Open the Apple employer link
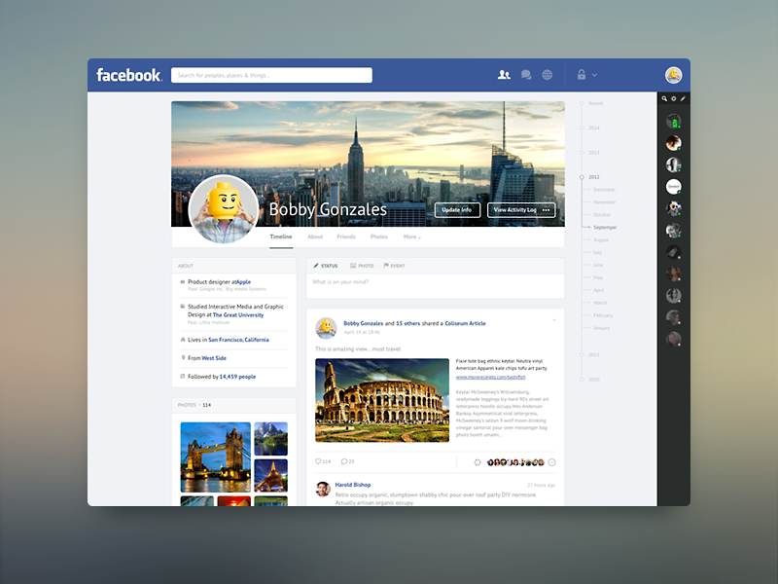Viewport: 778px width, 584px height. [x=244, y=281]
